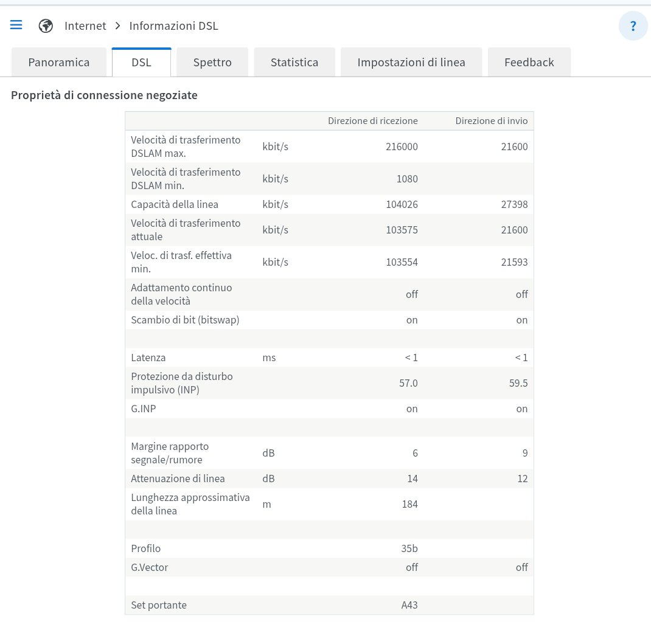Viewport: 651px width, 622px height.
Task: Switch to the Feedback tab
Action: click(x=529, y=62)
